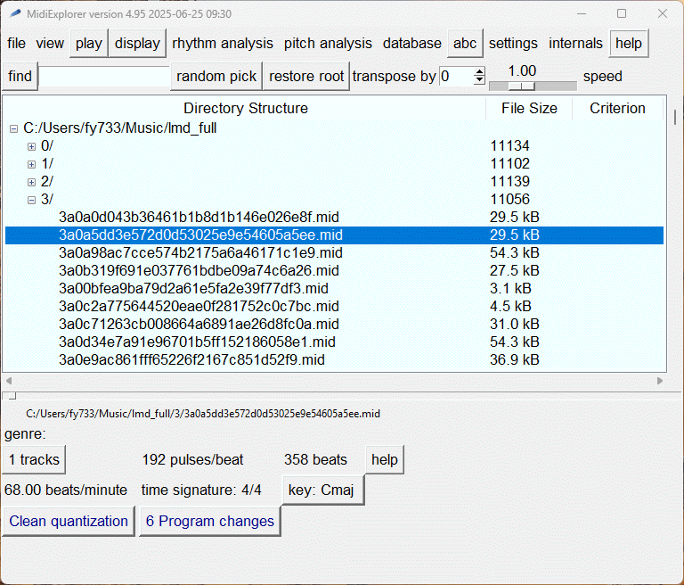Screen dimensions: 684x585
Task: Select file 3a0a5dd3e572d0d53025e9e54605a5ee.mid
Action: pos(334,235)
